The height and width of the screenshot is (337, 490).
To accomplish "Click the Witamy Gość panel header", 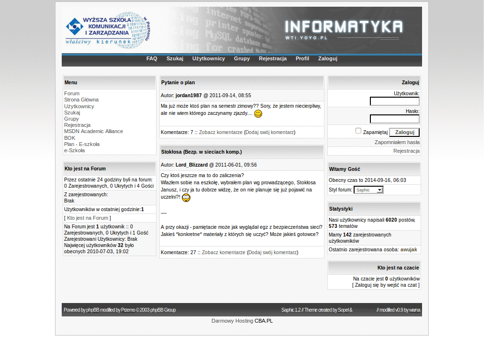I will [374, 169].
